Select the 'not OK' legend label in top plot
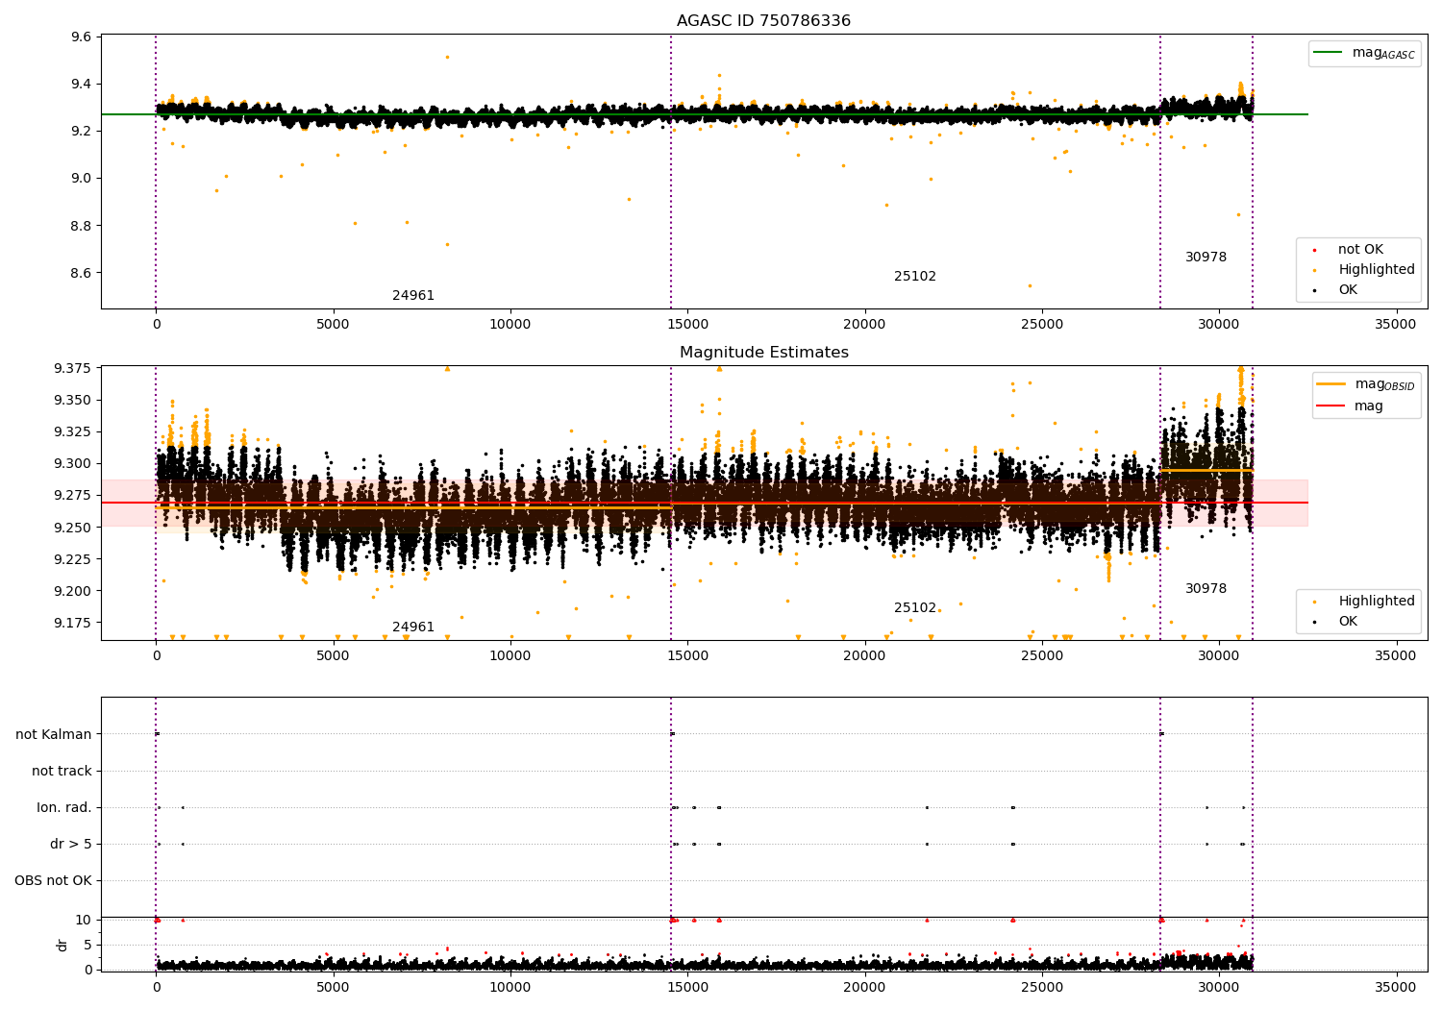Screen dimensions: 1442x1009 coord(1360,250)
